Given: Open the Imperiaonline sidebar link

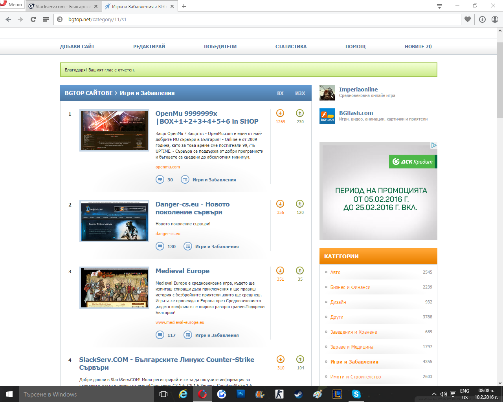Looking at the screenshot, I should (x=358, y=90).
